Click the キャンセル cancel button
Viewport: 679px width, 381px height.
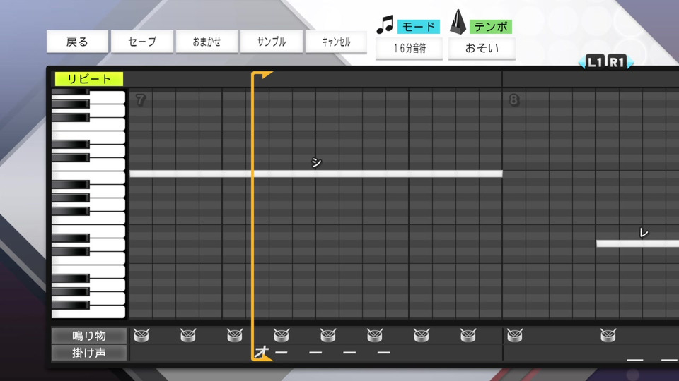click(336, 42)
